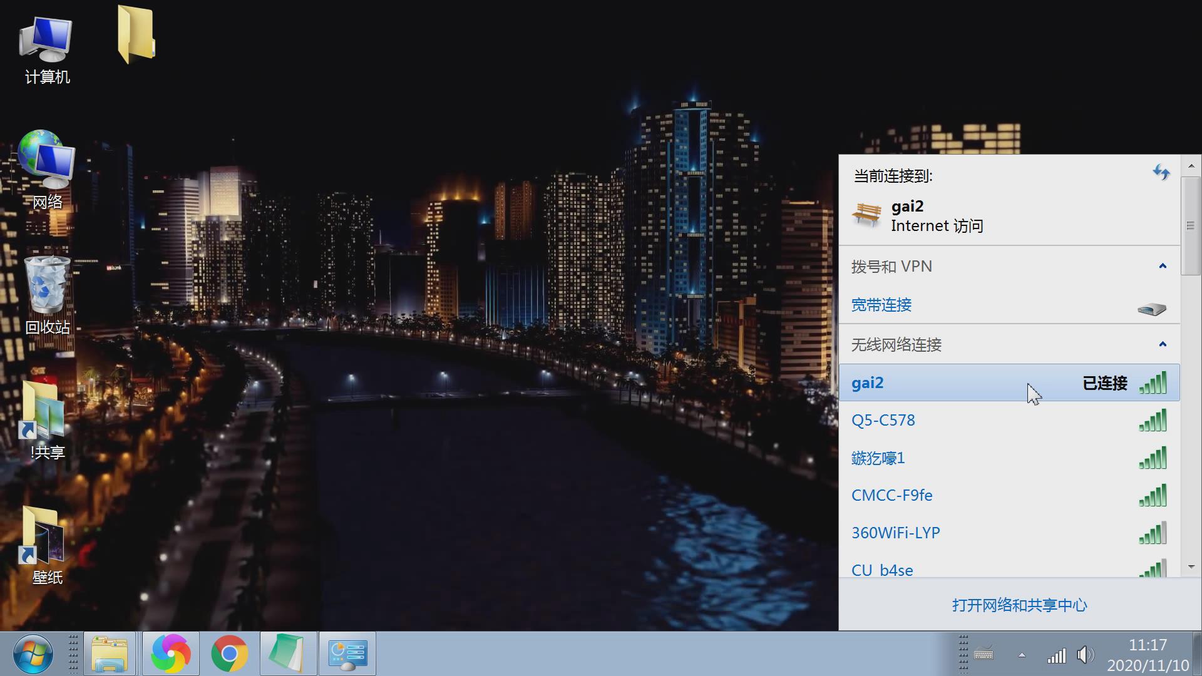Image resolution: width=1202 pixels, height=676 pixels.
Task: Launch Google Chrome from taskbar
Action: 230,653
